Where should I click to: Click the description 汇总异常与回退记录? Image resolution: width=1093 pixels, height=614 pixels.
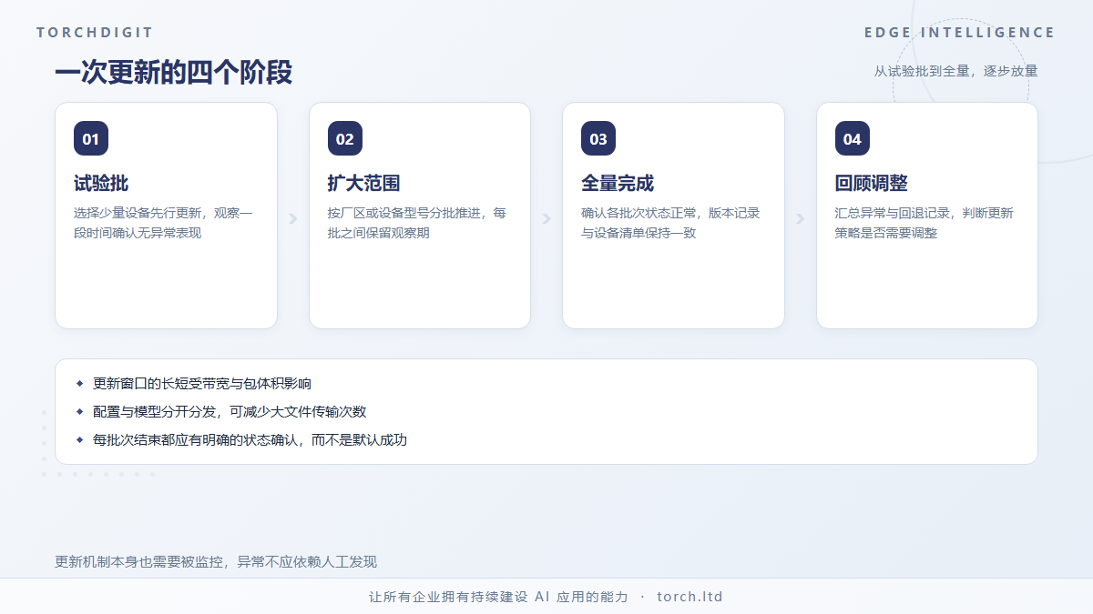(x=924, y=223)
